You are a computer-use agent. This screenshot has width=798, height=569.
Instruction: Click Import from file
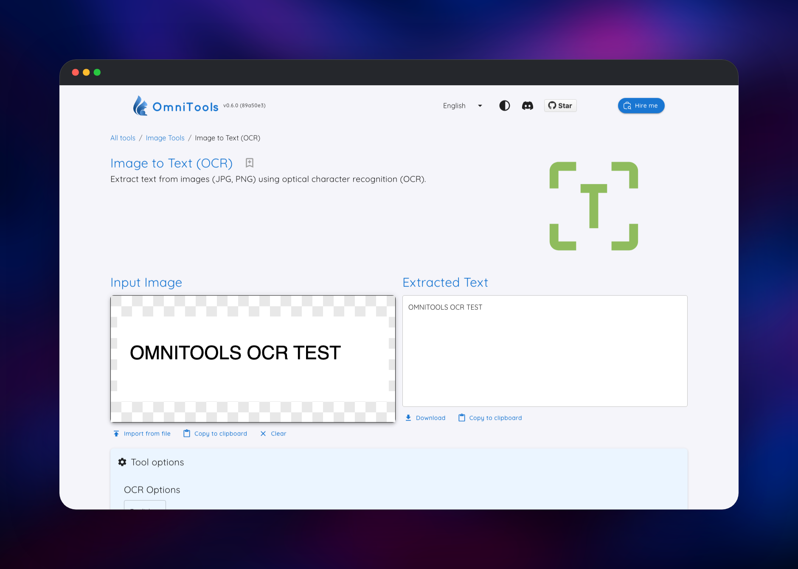[x=142, y=434]
